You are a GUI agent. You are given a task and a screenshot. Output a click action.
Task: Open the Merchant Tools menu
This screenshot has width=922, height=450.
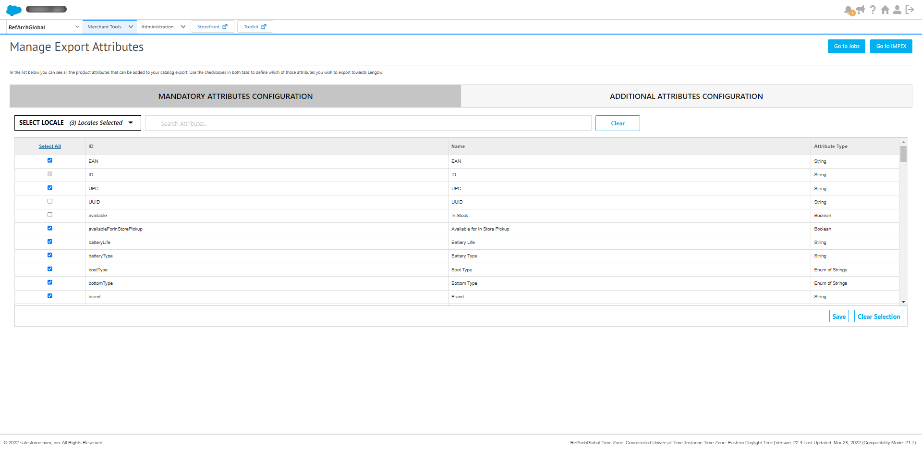[x=109, y=27]
